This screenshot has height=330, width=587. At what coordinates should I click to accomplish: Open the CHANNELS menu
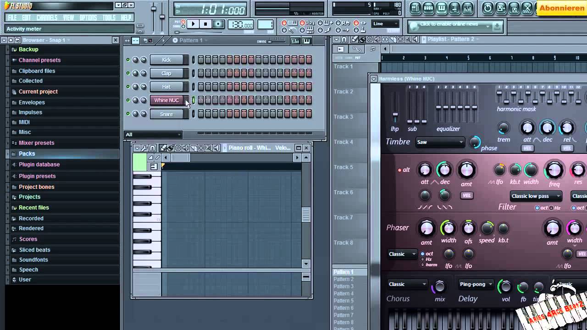[47, 18]
